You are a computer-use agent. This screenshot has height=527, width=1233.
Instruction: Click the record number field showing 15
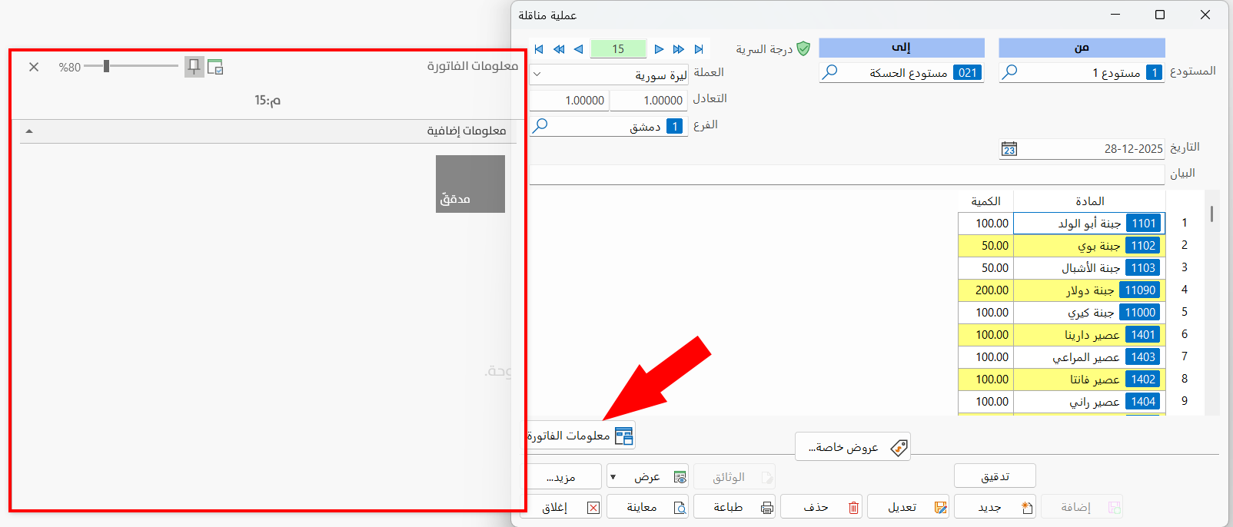tap(618, 49)
